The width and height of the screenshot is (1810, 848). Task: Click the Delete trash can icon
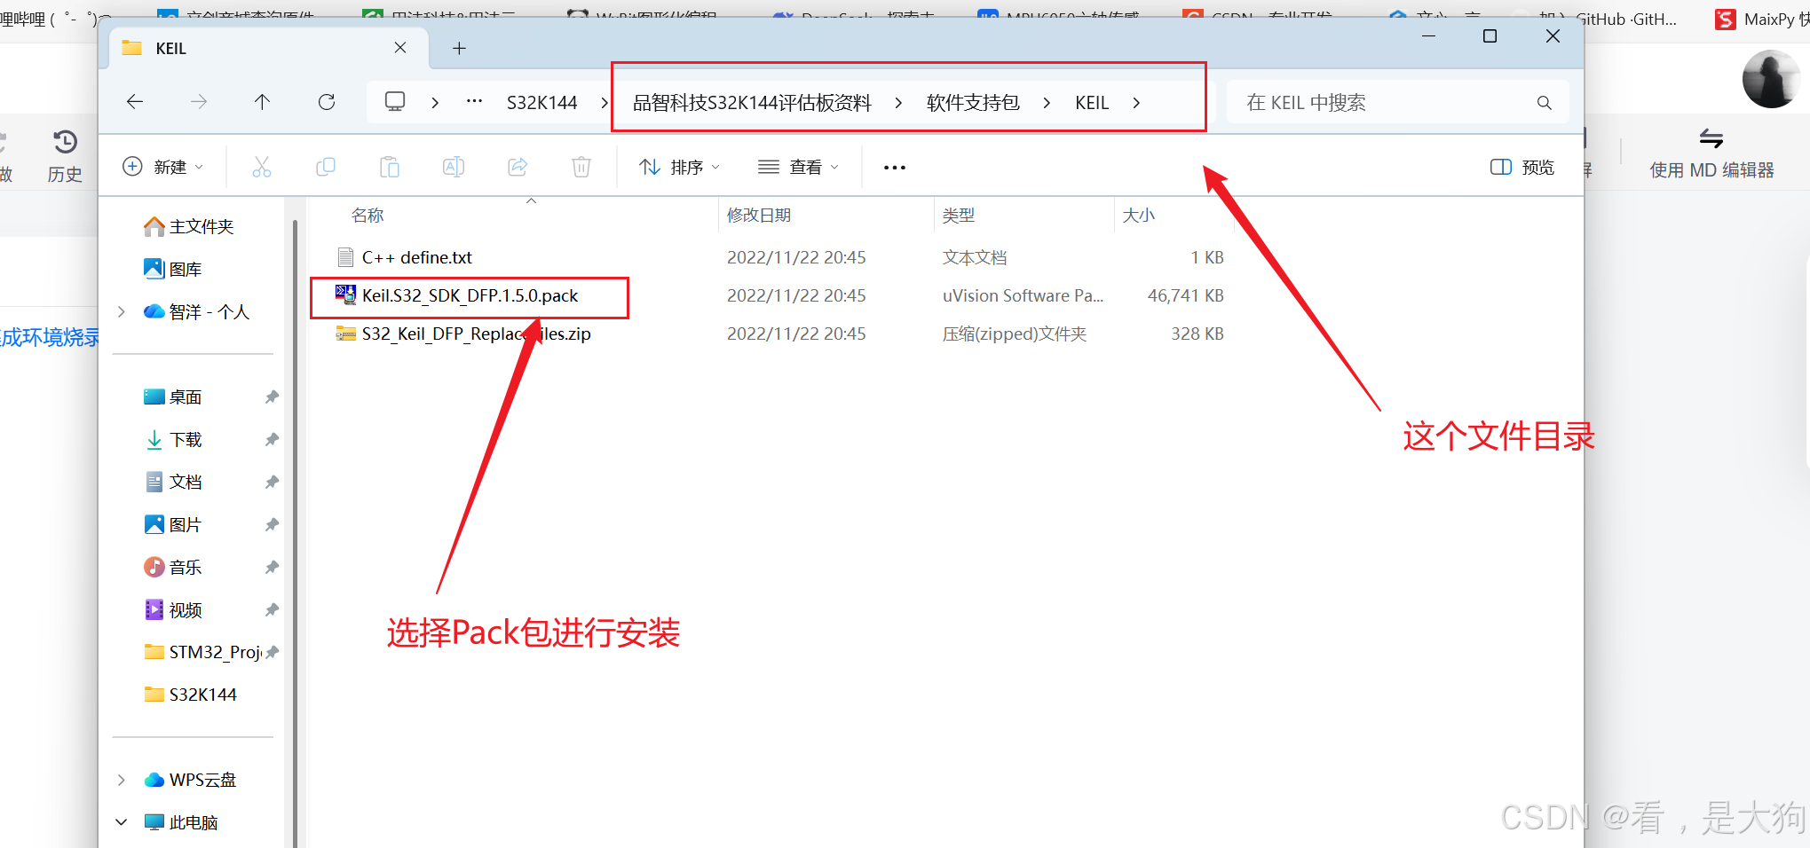point(581,167)
